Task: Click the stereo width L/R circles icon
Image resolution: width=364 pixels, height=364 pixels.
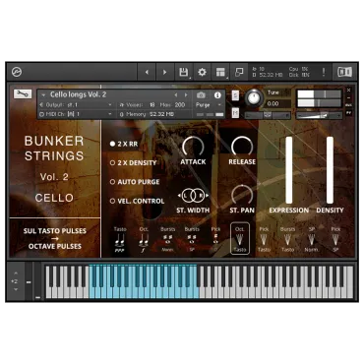Action: [x=193, y=196]
